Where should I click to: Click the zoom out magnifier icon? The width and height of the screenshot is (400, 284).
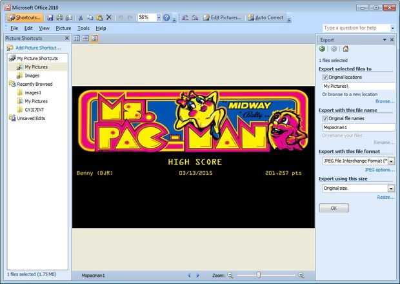(x=230, y=276)
